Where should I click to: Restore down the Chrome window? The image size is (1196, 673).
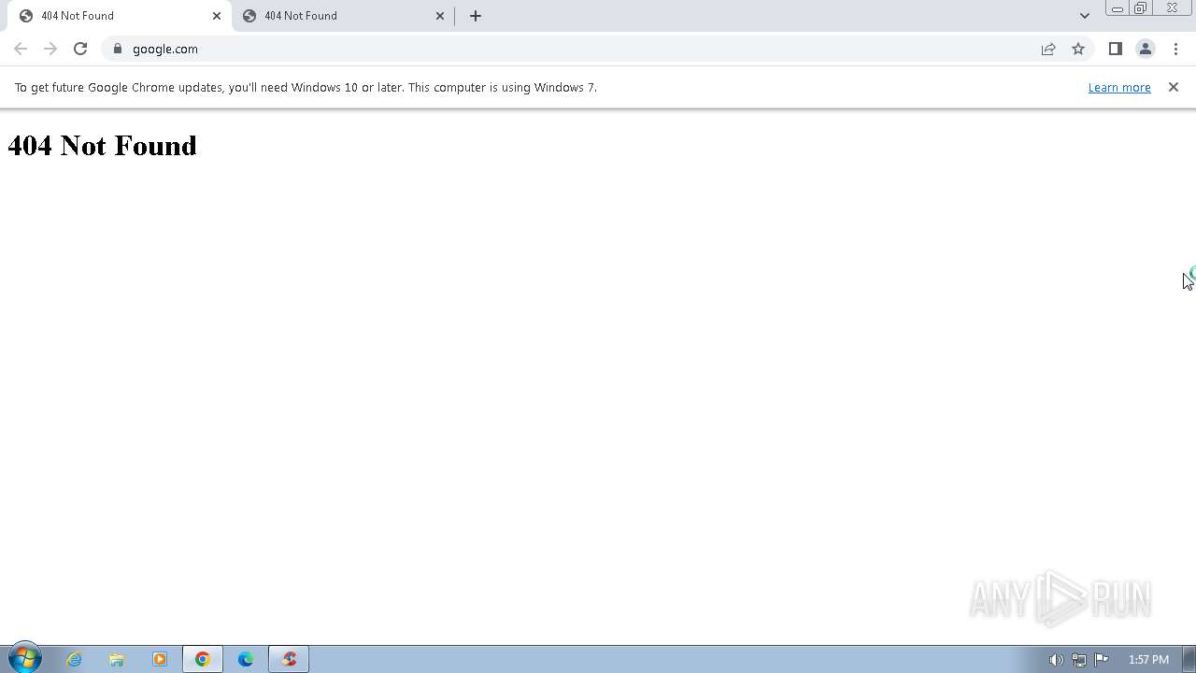click(x=1140, y=8)
